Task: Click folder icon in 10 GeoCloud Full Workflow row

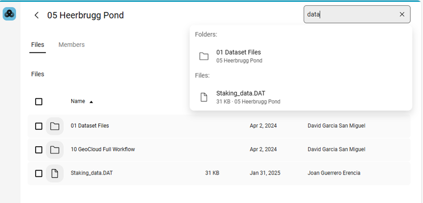Action: 55,150
